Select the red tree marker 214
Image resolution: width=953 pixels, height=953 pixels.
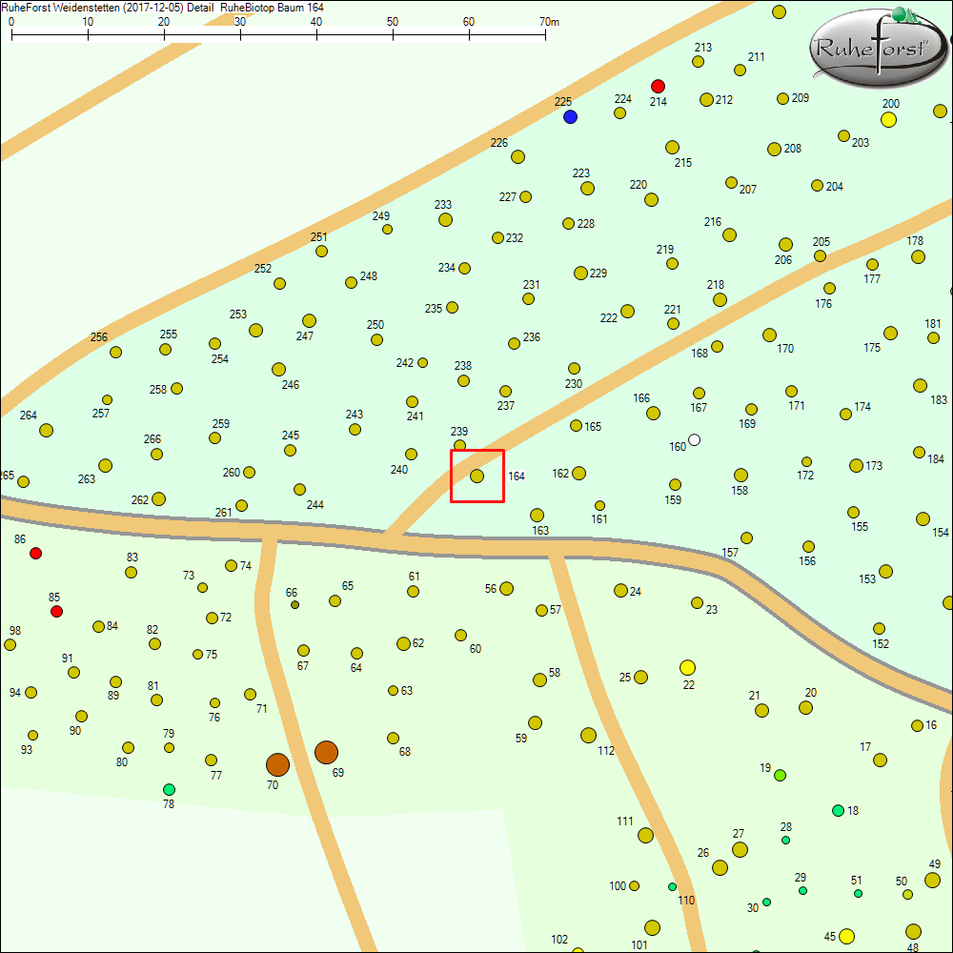[658, 86]
